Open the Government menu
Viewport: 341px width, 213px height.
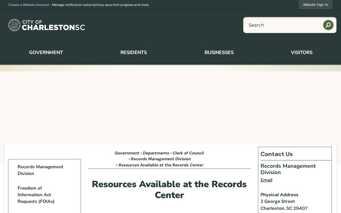46,52
